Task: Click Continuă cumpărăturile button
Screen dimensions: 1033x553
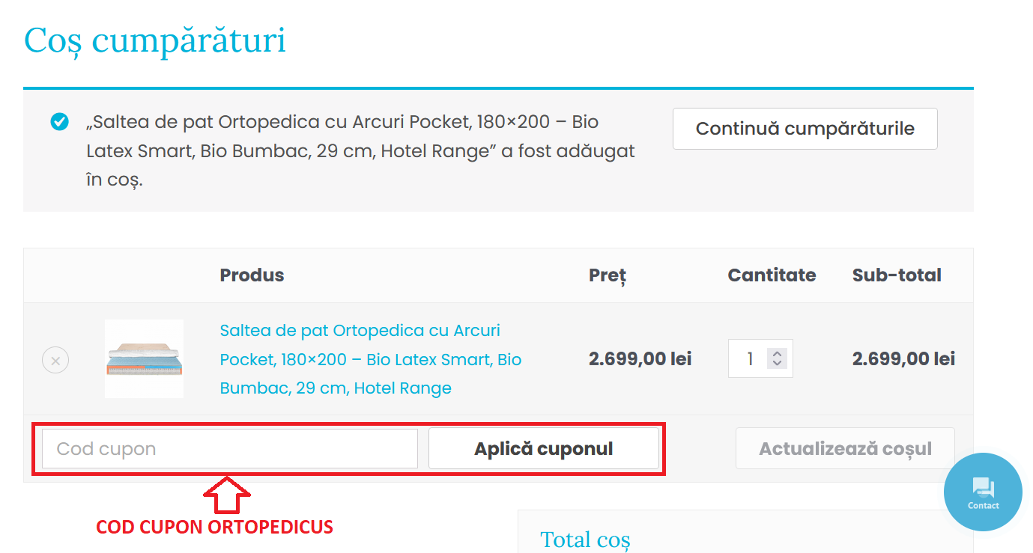Action: [805, 129]
